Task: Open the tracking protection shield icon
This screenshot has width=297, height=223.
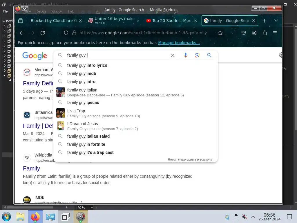Action: (66, 33)
